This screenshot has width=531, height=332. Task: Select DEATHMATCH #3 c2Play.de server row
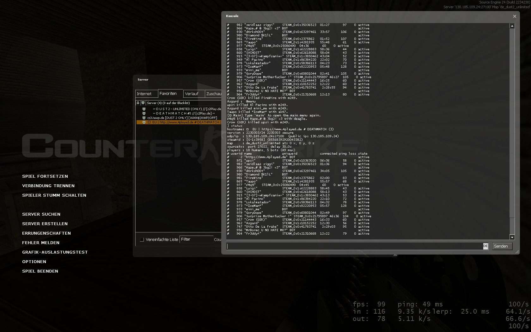click(x=179, y=113)
